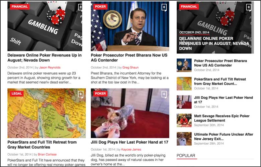261x167 pixels.
Task: Select POKER tag on Preet Bharara image
Action: click(x=100, y=7)
